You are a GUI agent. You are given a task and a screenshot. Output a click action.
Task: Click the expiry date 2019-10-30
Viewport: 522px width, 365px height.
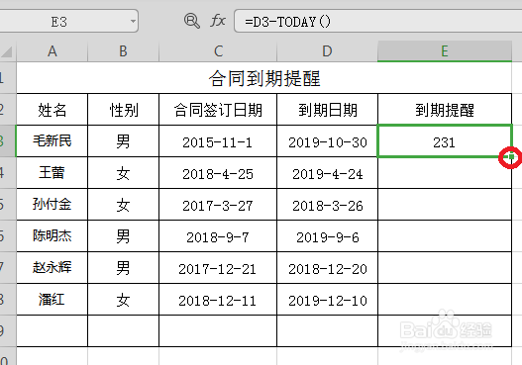tap(327, 140)
